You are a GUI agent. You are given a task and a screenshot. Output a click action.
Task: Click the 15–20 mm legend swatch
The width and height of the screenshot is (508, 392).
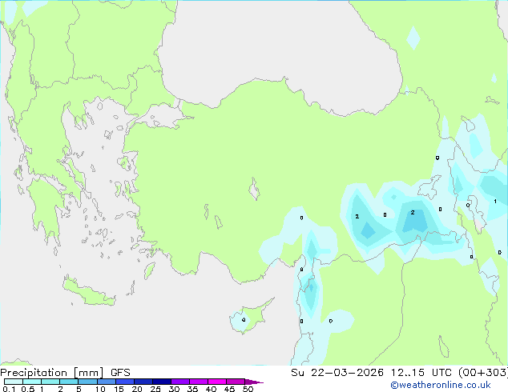point(124,382)
